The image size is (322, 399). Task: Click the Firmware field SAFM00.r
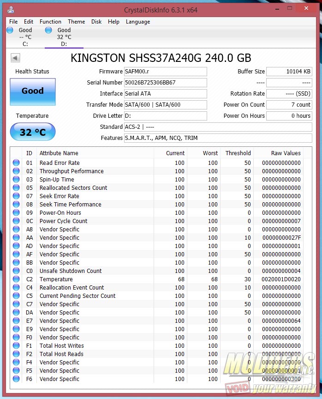pos(166,72)
